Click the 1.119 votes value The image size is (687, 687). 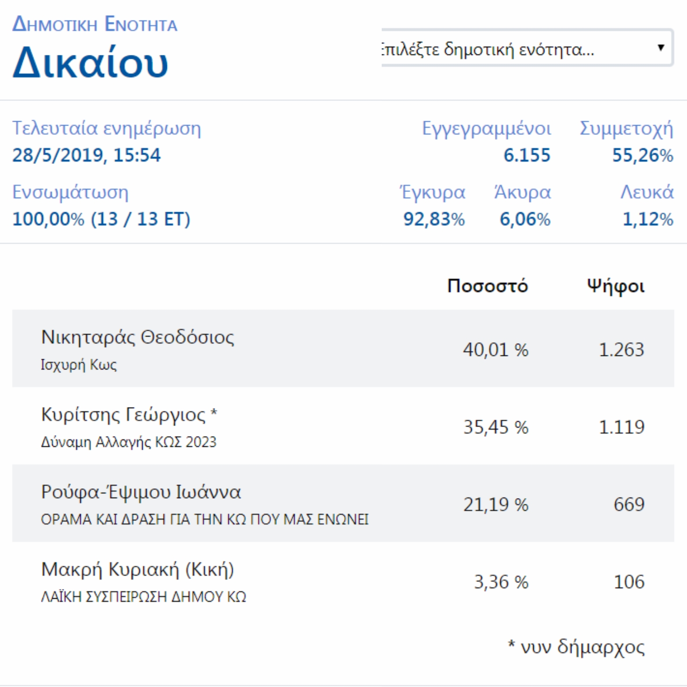(x=621, y=427)
